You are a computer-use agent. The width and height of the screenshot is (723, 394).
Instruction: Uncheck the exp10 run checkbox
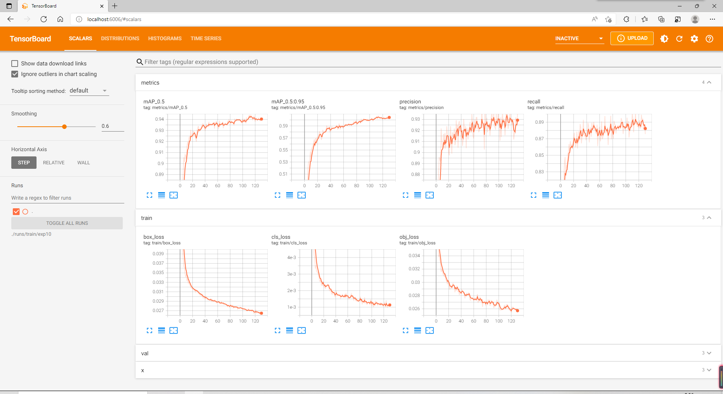point(16,212)
